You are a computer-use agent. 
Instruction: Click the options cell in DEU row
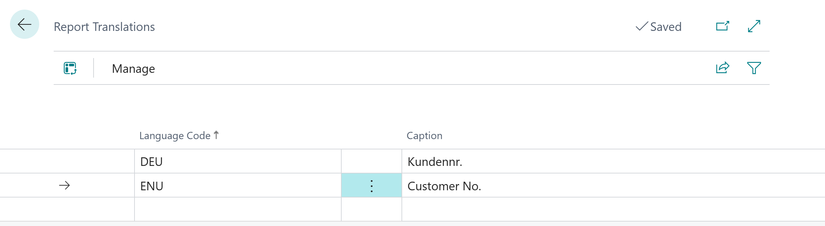pos(372,161)
